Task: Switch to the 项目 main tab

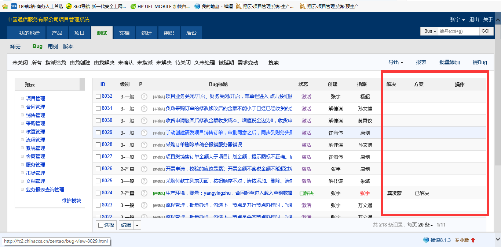Action: [x=80, y=33]
